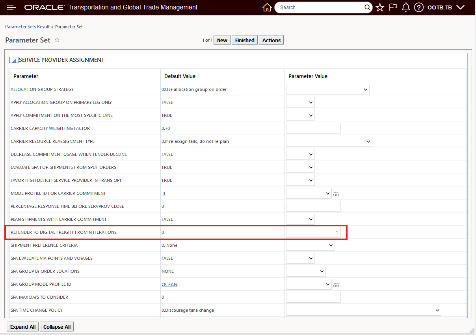Image resolution: width=476 pixels, height=335 pixels.
Task: Open Shipment Preference Criteria dropdown
Action: [x=311, y=245]
